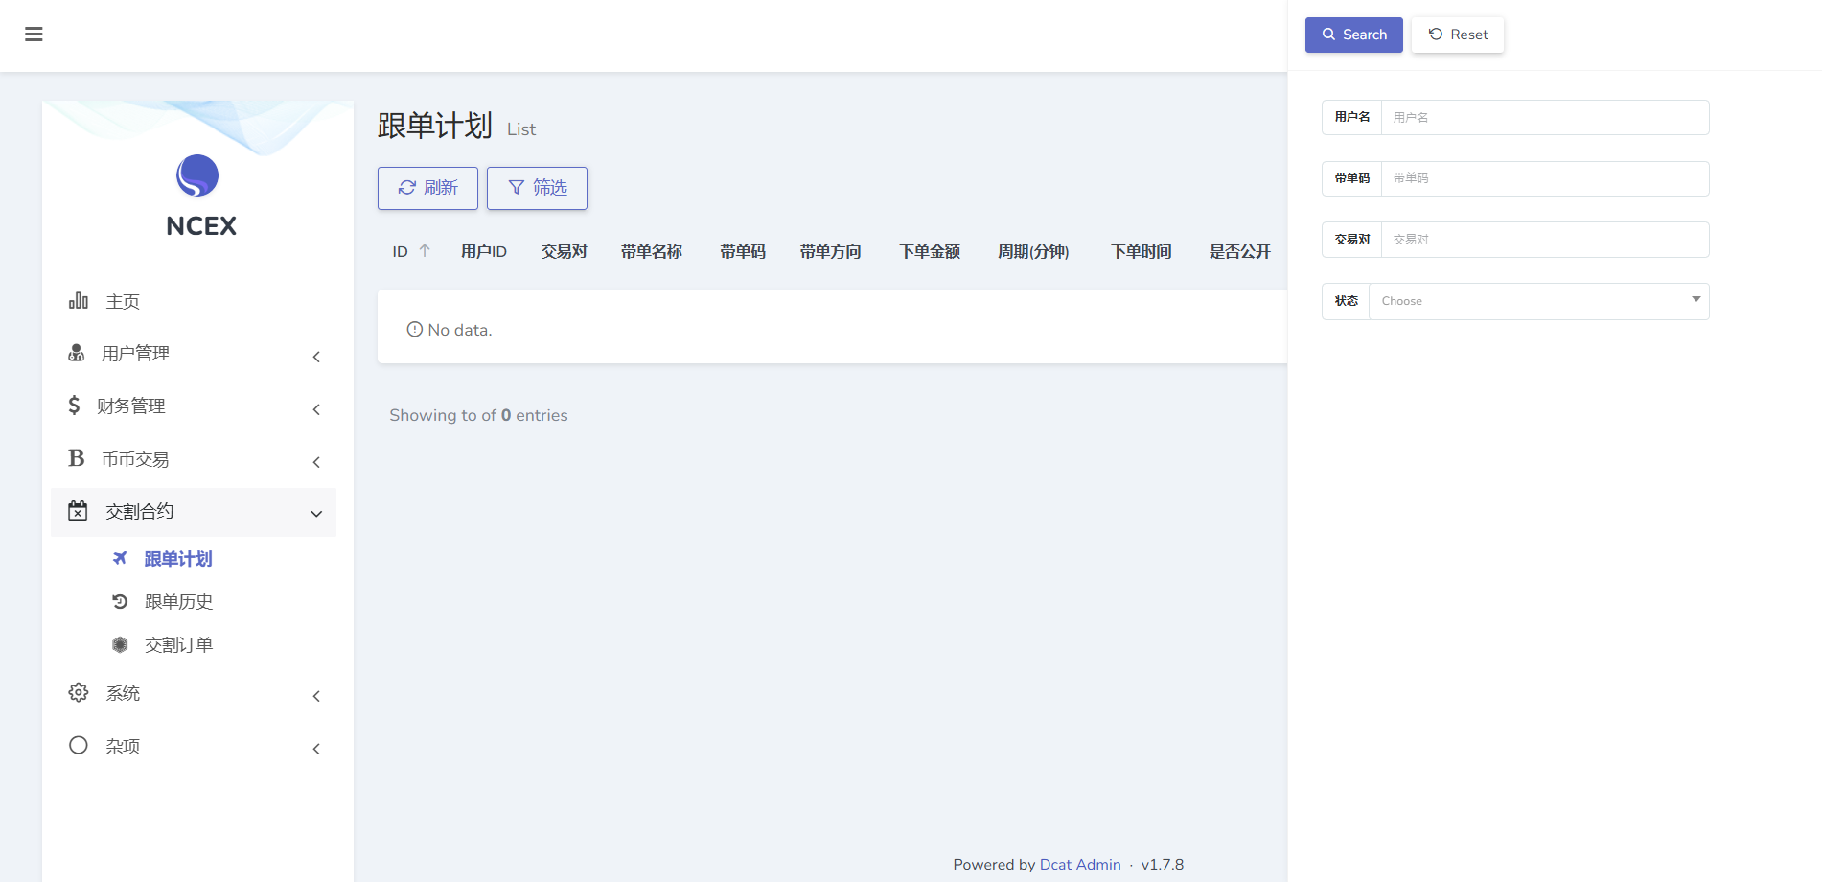
Task: Click the 刷新 refresh button
Action: (x=427, y=188)
